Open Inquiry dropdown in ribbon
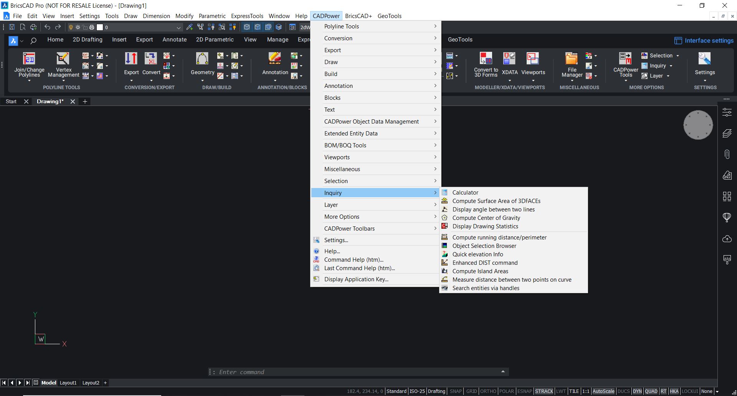 (x=657, y=66)
